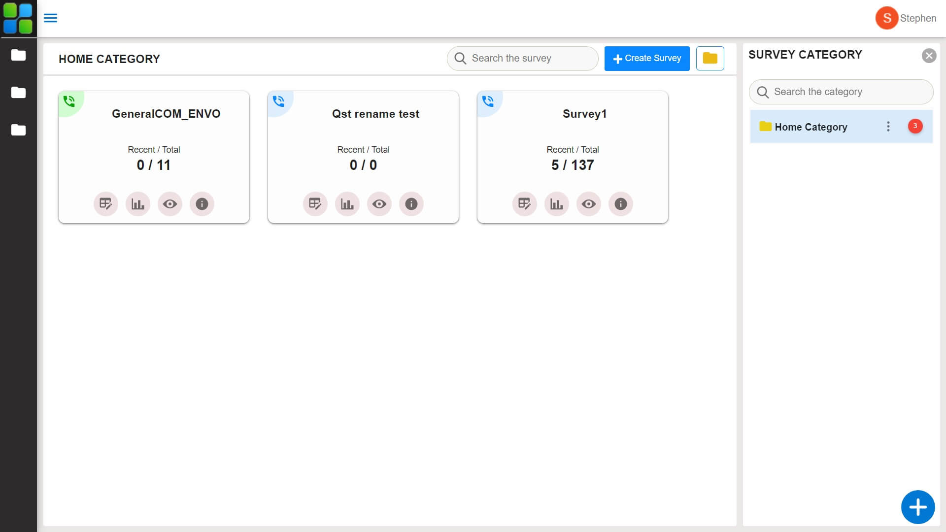Click the category search magnifier icon
Screen dimensions: 946x532
click(763, 92)
